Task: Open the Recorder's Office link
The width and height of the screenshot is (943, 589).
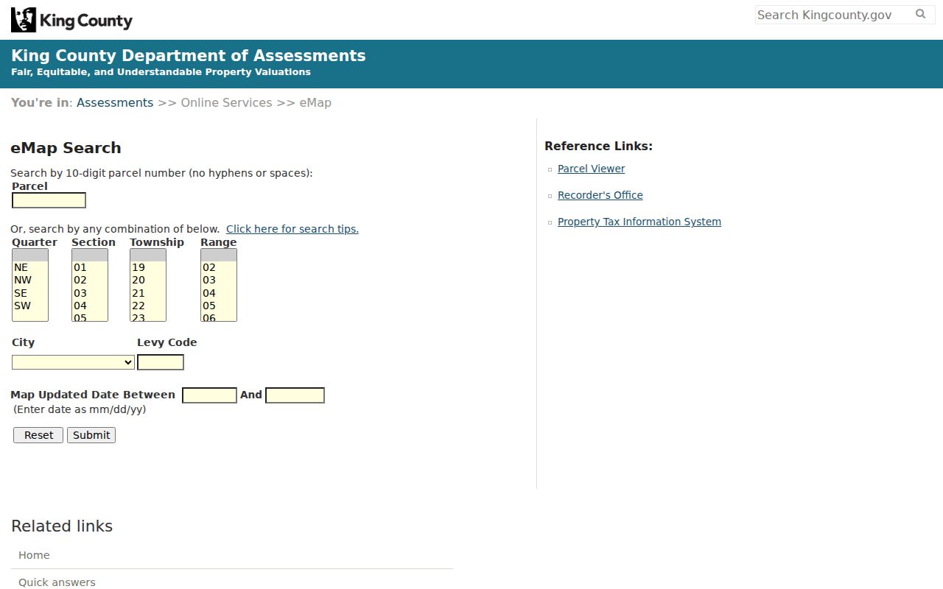Action: pyautogui.click(x=600, y=195)
